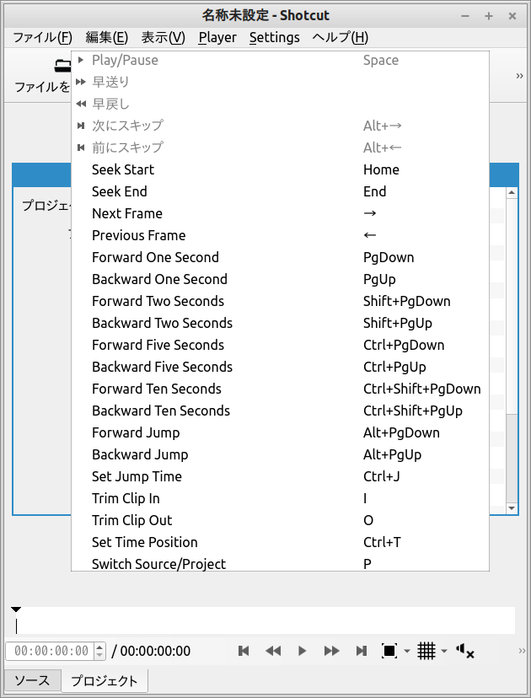The width and height of the screenshot is (531, 698).
Task: Open the zoom options dropdown arrow
Action: 407,651
